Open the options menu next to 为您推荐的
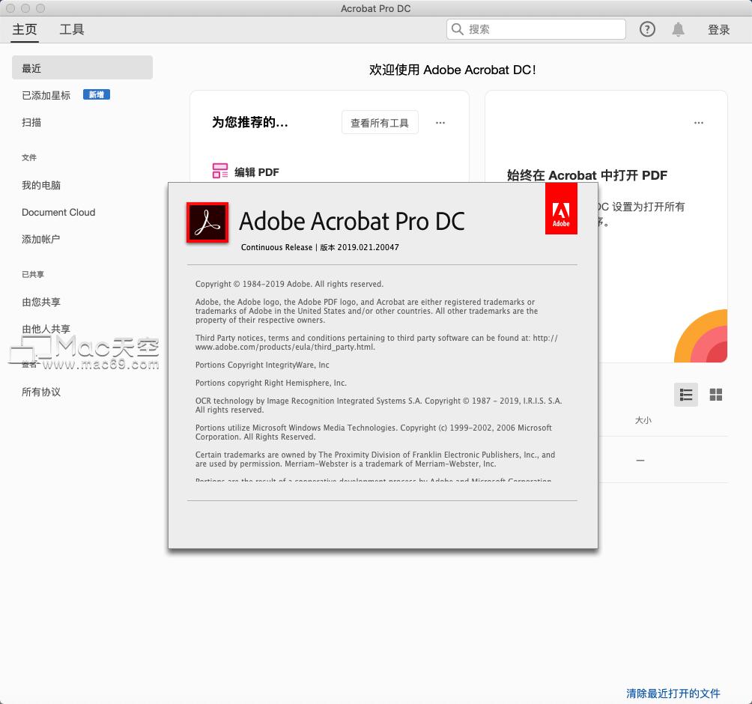 pos(440,122)
